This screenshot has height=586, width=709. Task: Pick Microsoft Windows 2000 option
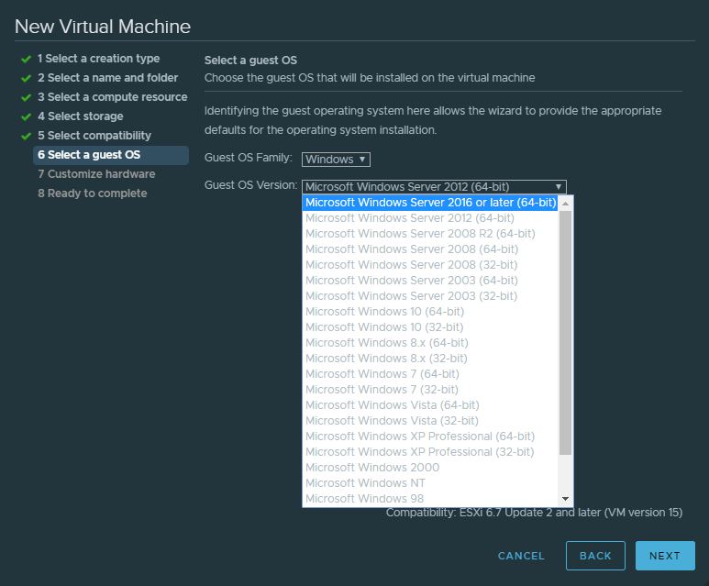click(x=430, y=468)
